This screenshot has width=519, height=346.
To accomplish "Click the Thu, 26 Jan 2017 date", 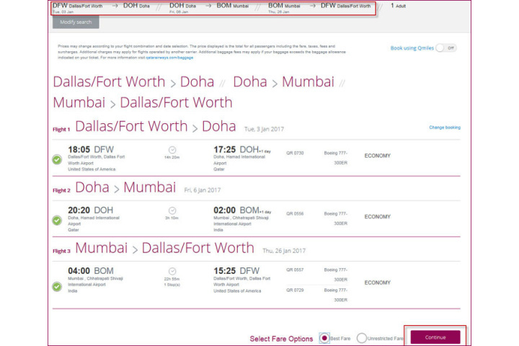I will [284, 251].
